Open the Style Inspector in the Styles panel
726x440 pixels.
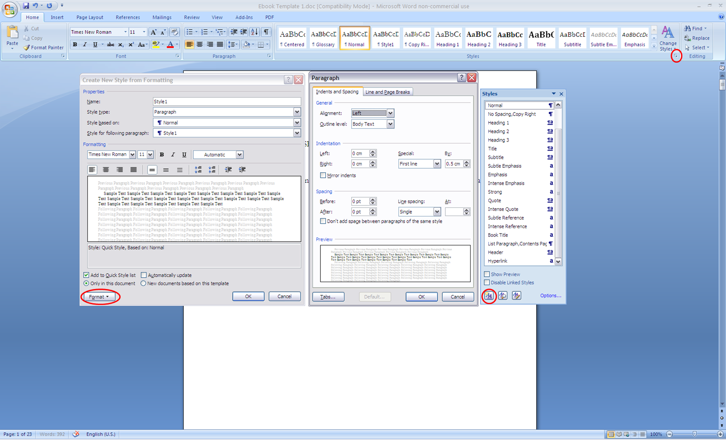(502, 295)
